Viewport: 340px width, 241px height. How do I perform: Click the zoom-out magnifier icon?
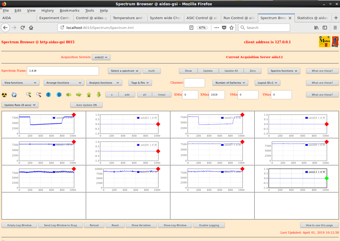click(39, 94)
